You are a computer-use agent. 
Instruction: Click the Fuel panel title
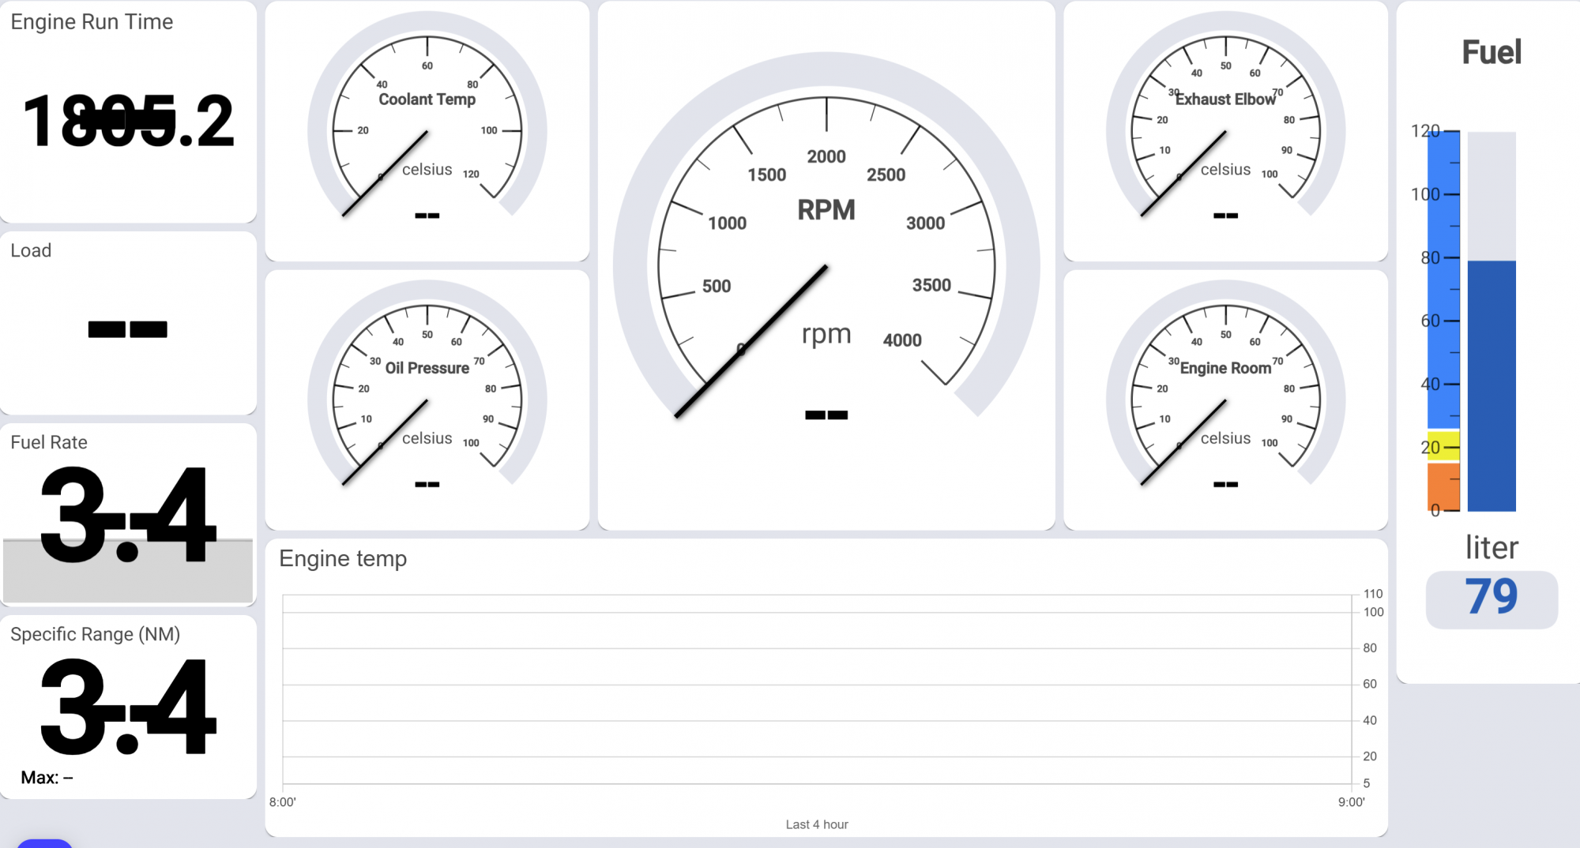click(x=1491, y=52)
